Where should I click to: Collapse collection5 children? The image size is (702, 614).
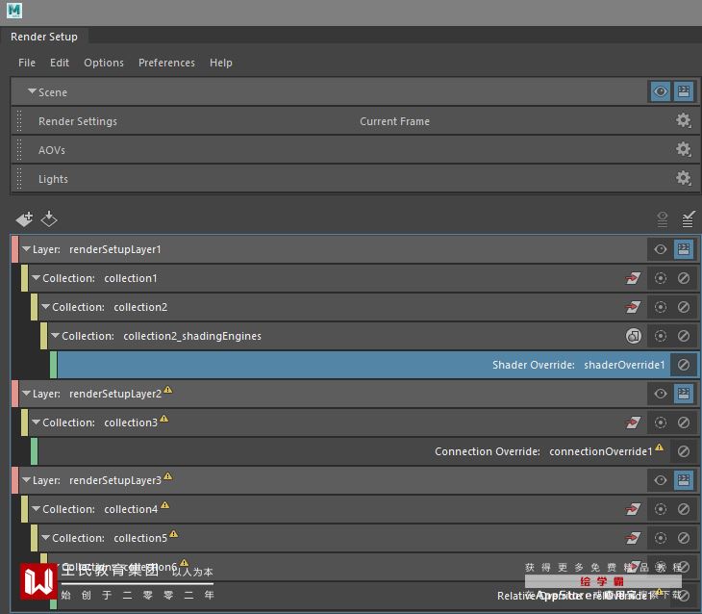click(45, 537)
